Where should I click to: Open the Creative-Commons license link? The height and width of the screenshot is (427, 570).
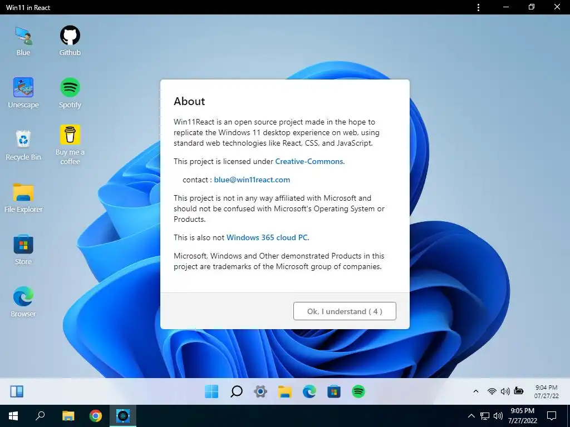point(309,161)
